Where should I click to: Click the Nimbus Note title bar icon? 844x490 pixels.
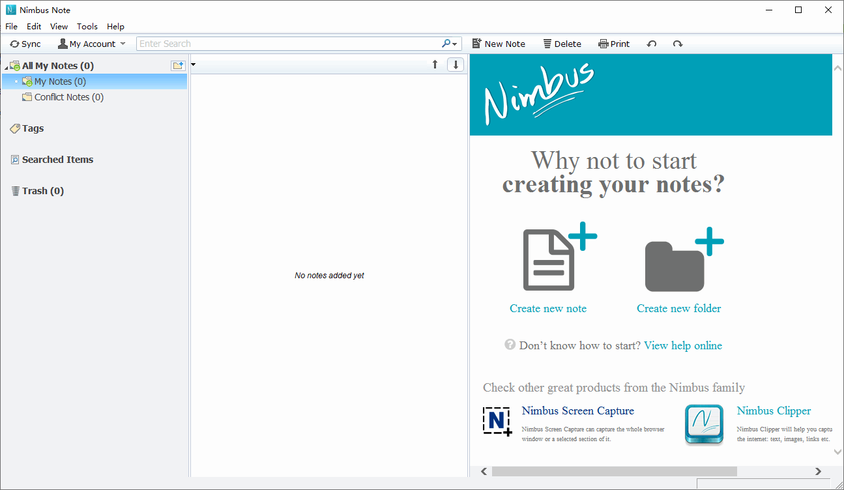click(x=10, y=10)
